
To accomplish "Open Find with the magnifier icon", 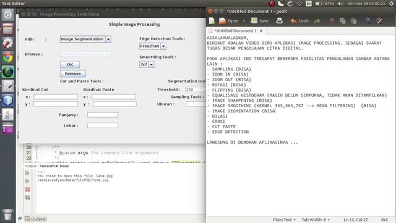I will pos(368,20).
